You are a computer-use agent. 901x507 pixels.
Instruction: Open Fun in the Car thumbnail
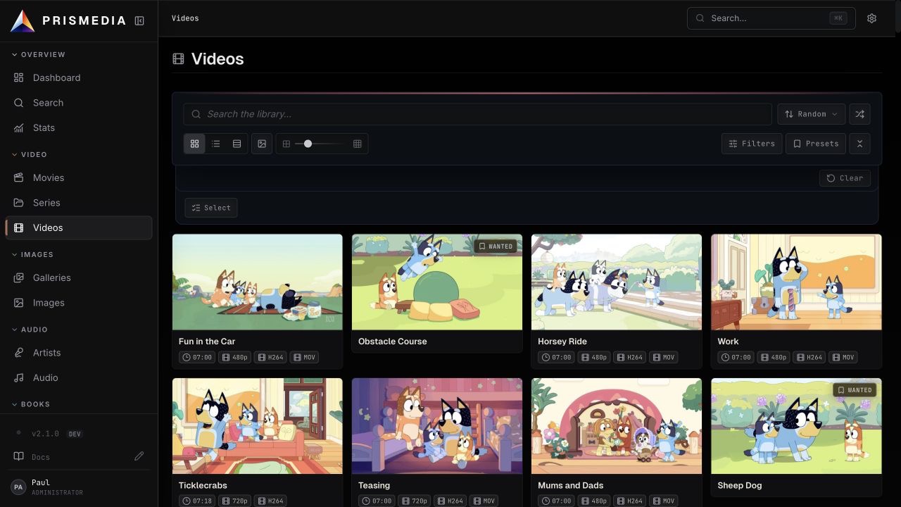(258, 282)
